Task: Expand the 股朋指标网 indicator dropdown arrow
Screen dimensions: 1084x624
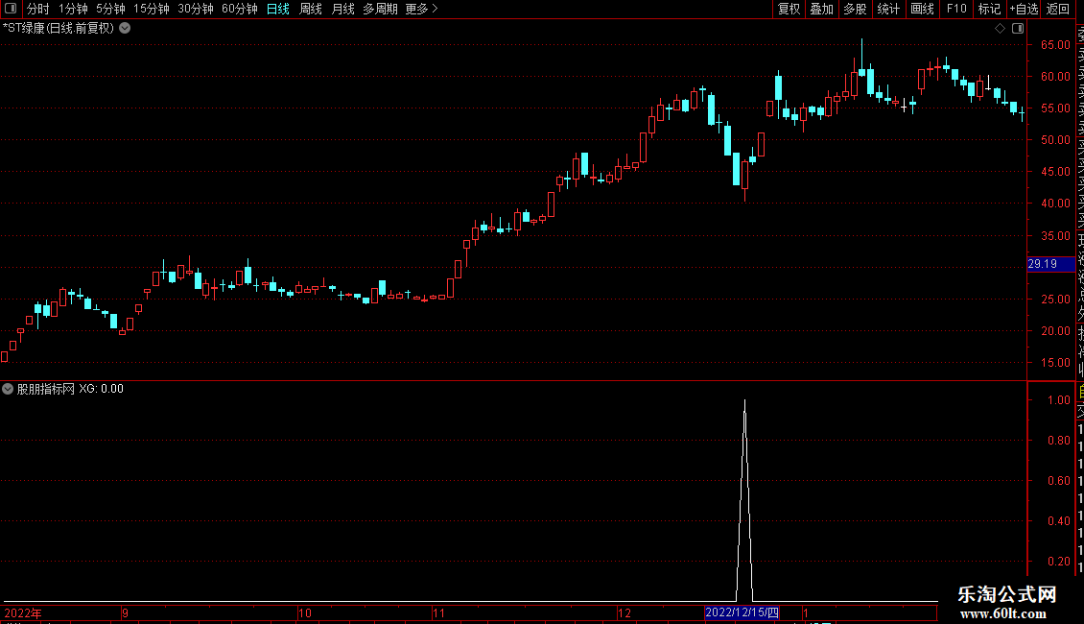Action: (8, 389)
